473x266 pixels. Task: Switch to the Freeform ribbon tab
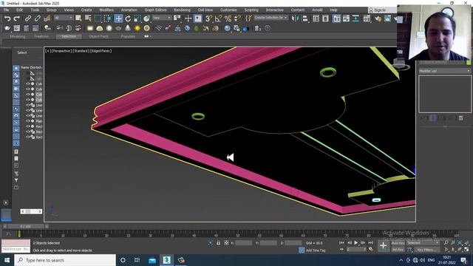(x=41, y=36)
